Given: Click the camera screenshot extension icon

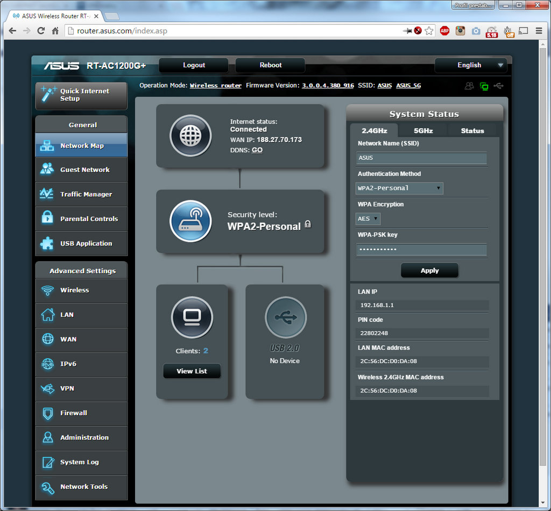Looking at the screenshot, I should [x=476, y=31].
